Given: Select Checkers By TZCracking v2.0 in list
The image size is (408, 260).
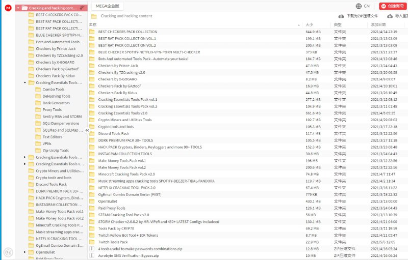Looking at the screenshot, I should (x=248, y=72).
